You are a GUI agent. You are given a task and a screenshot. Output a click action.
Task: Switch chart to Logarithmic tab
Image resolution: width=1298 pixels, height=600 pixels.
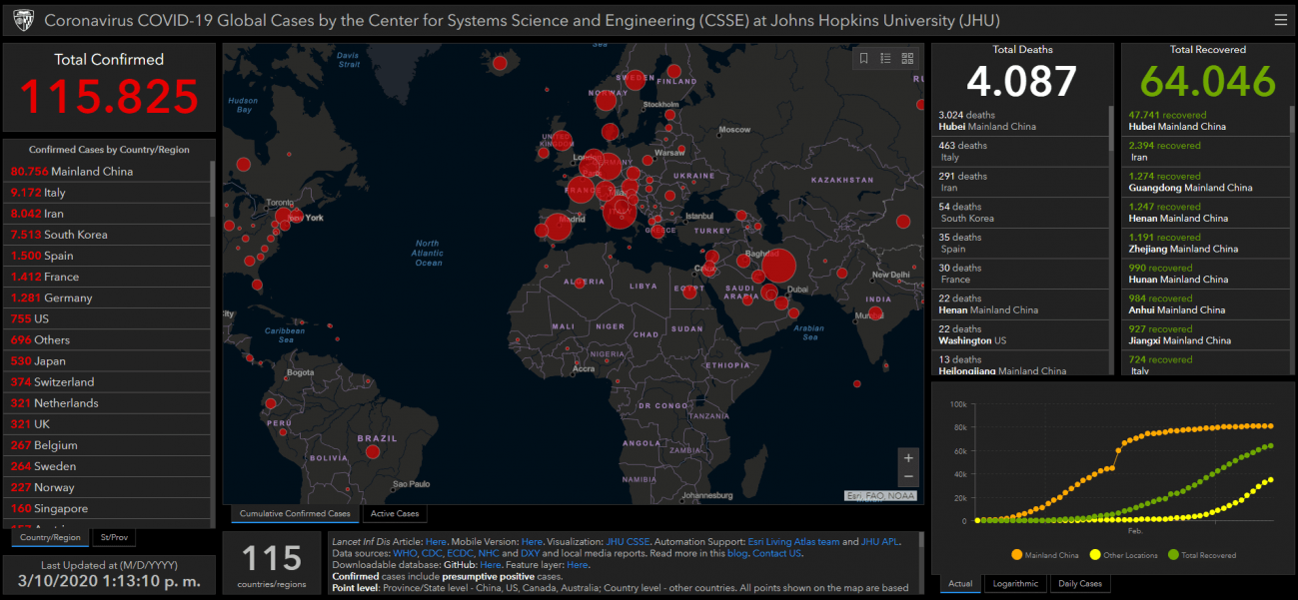tap(1015, 583)
